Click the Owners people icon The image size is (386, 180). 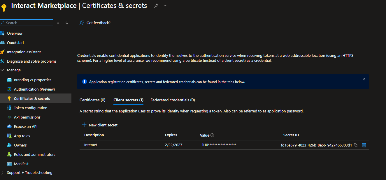(9, 145)
